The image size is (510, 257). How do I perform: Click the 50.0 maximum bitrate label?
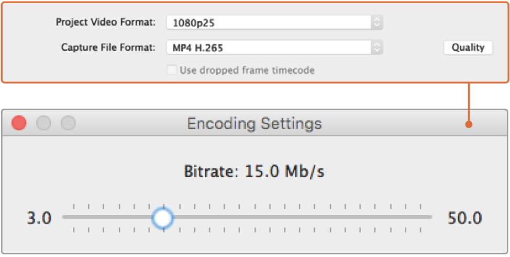465,218
